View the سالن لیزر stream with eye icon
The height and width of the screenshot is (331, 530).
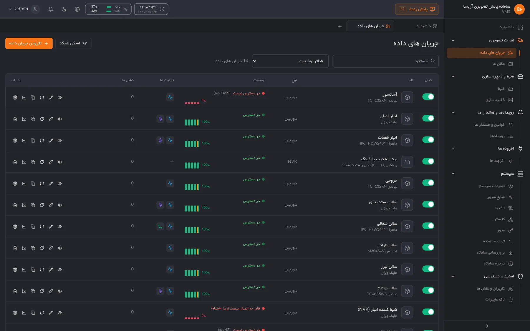[x=60, y=270]
